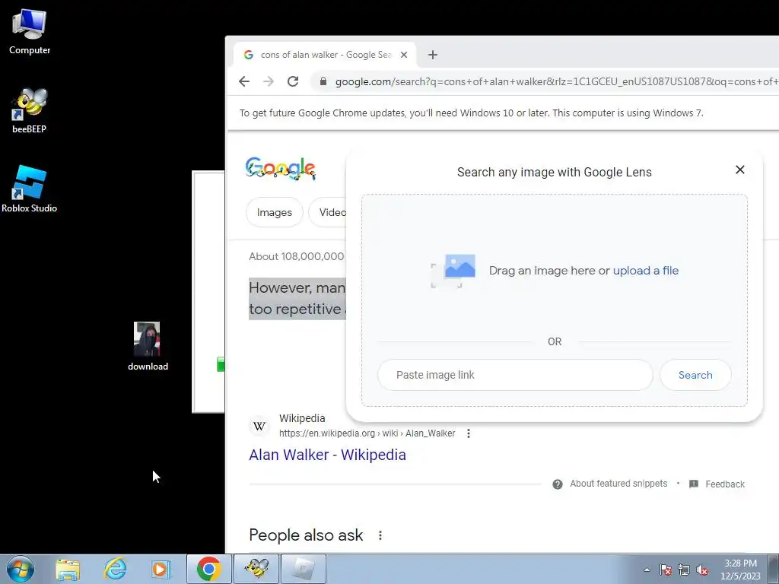The image size is (779, 584).
Task: Click the 'upload a file' link
Action: point(645,271)
